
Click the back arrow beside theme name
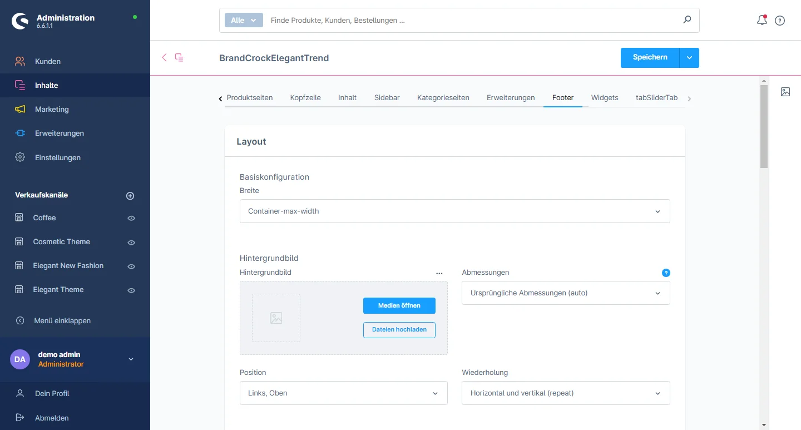[x=164, y=57]
